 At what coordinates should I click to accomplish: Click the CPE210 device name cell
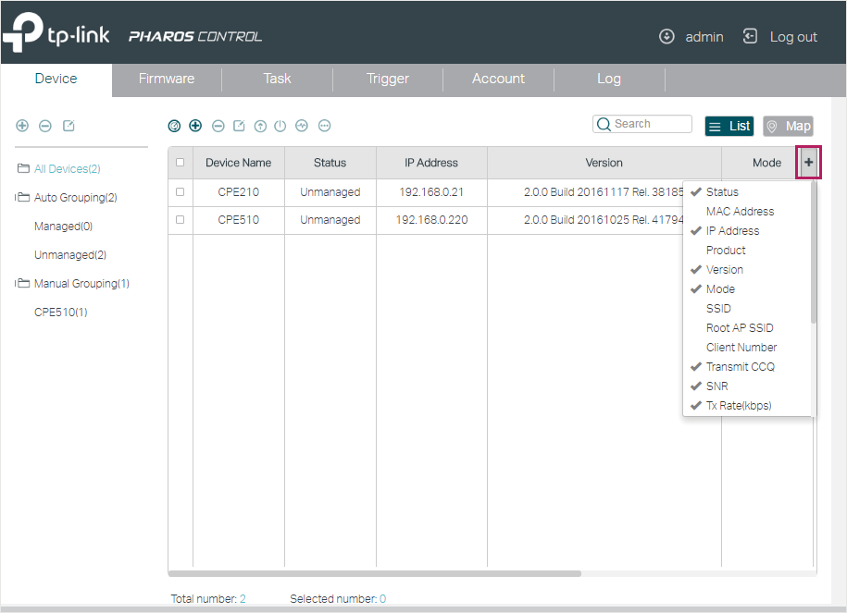coord(238,192)
